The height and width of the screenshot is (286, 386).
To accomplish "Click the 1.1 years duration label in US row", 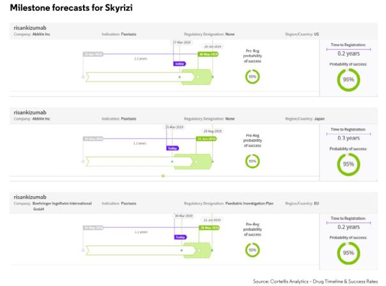I will point(141,59).
